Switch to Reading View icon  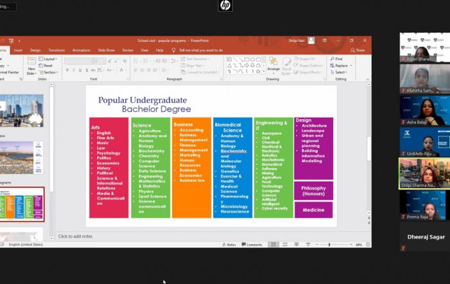coord(296,245)
